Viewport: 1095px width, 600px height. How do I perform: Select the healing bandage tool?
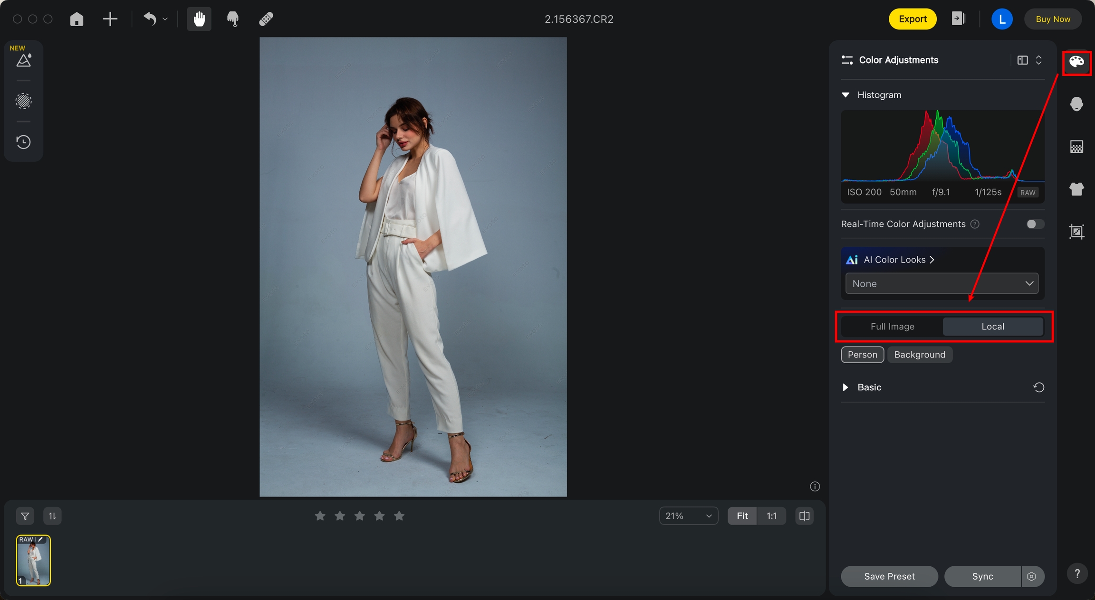(x=266, y=19)
